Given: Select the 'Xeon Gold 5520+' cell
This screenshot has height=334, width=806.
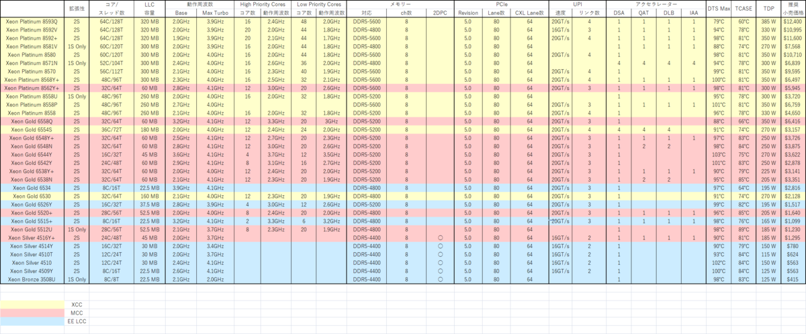Looking at the screenshot, I should [32, 212].
